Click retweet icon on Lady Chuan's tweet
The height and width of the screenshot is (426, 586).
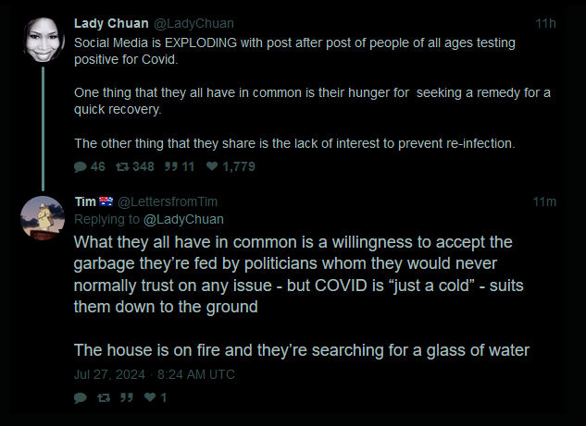coord(120,167)
